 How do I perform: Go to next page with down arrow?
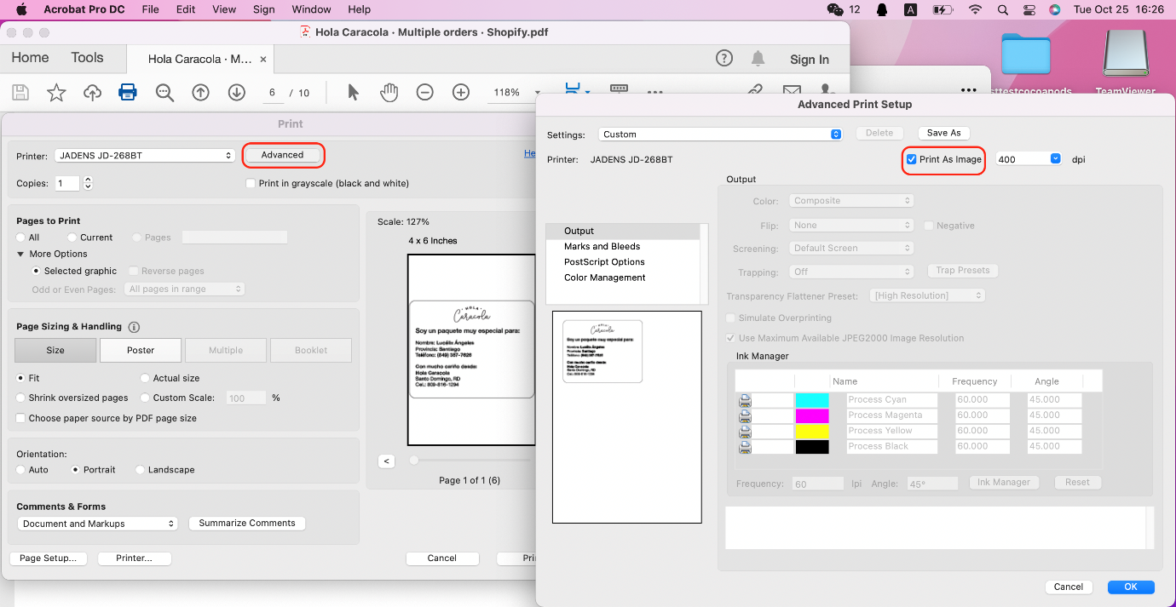tap(236, 93)
